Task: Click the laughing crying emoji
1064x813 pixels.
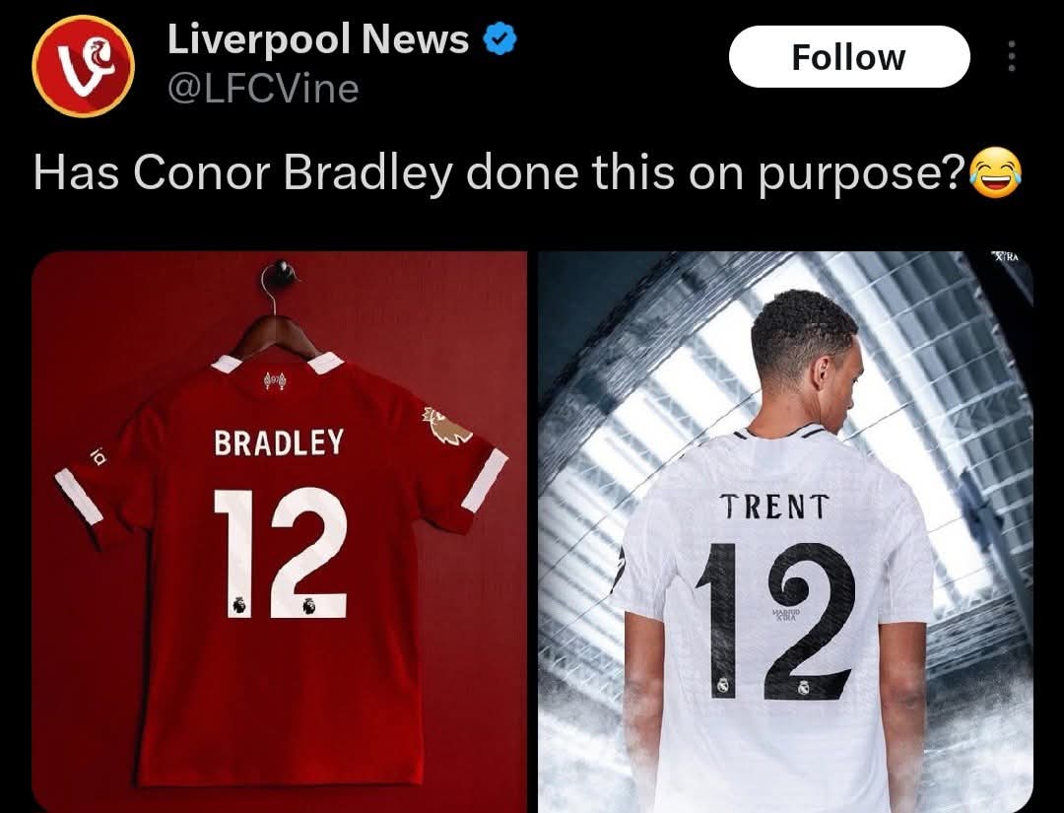Action: (995, 171)
